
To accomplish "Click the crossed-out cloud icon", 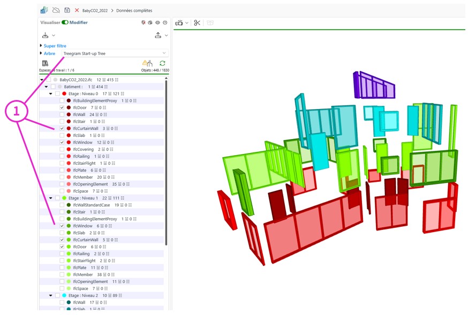I will [56, 10].
